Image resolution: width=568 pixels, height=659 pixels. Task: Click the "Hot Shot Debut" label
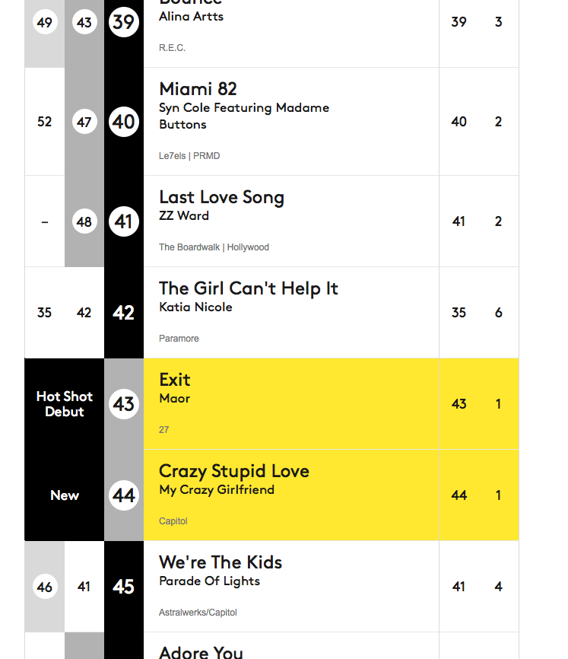[65, 404]
